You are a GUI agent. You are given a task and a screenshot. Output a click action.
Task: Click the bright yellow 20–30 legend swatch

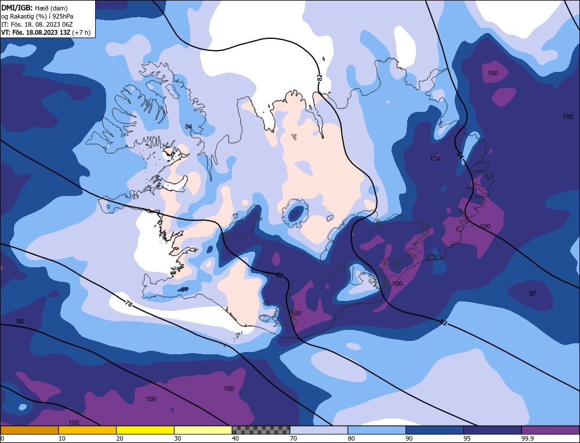tap(145, 430)
